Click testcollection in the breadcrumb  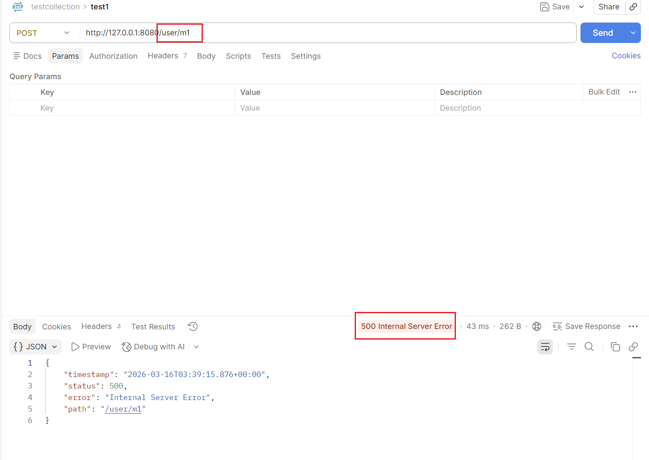click(55, 7)
